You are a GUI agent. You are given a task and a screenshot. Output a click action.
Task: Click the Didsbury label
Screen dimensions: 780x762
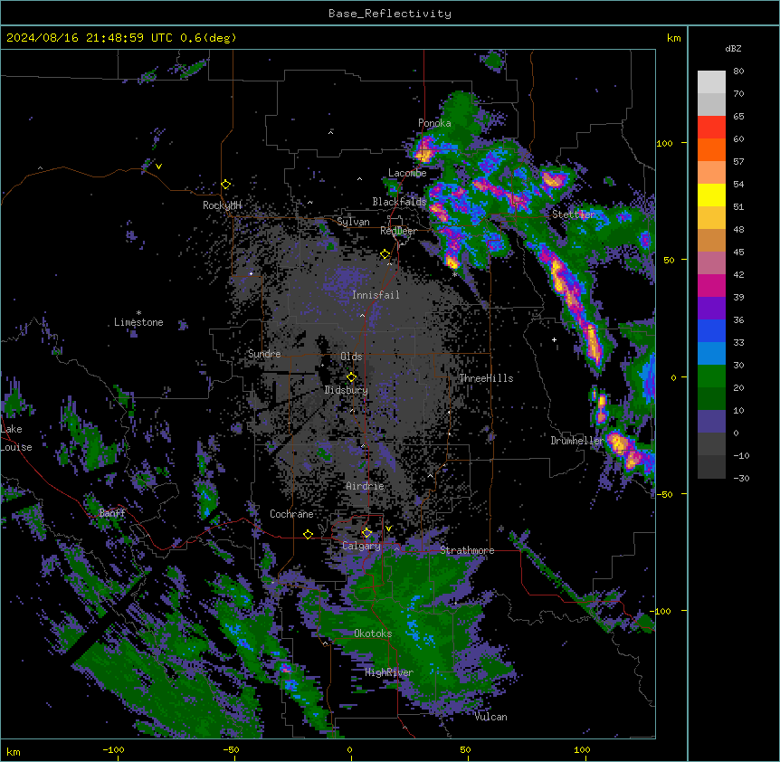[x=347, y=390]
